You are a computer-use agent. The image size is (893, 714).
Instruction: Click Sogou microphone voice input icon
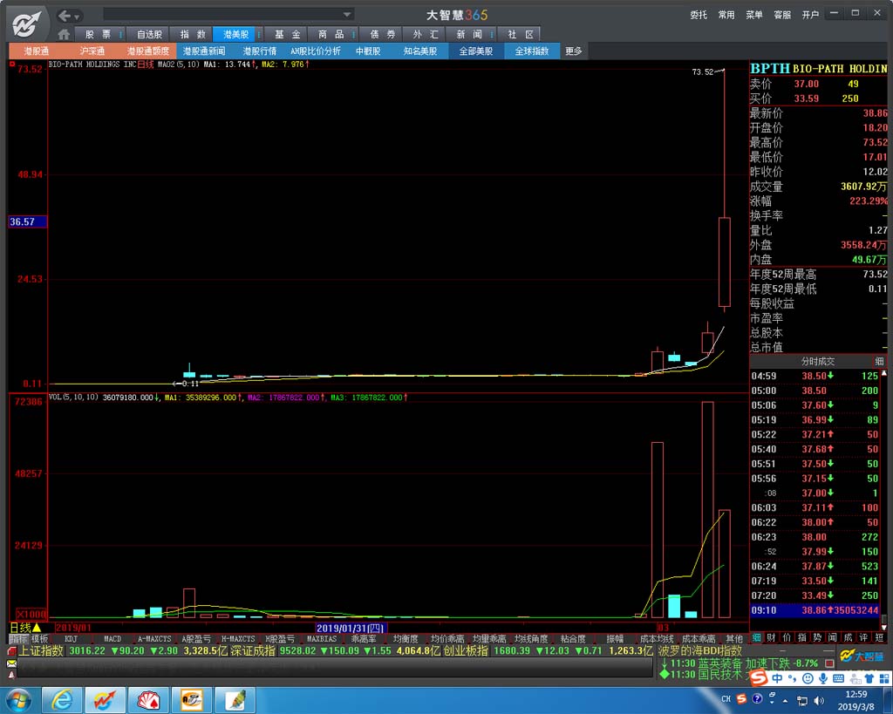click(822, 678)
